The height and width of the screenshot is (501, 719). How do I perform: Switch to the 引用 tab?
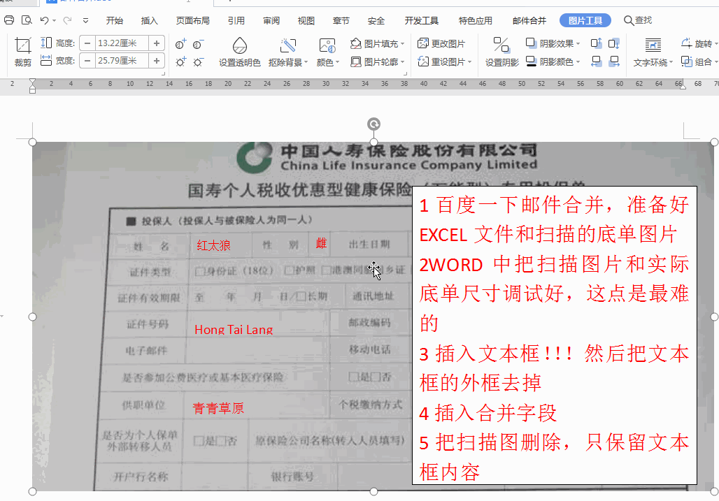(x=236, y=20)
